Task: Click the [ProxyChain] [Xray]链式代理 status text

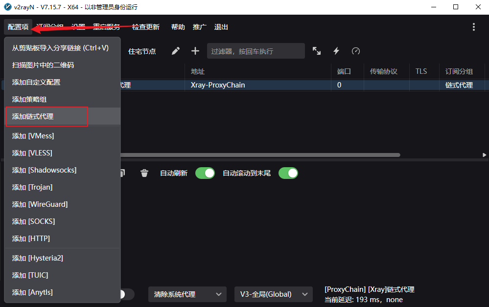Action: [x=369, y=289]
